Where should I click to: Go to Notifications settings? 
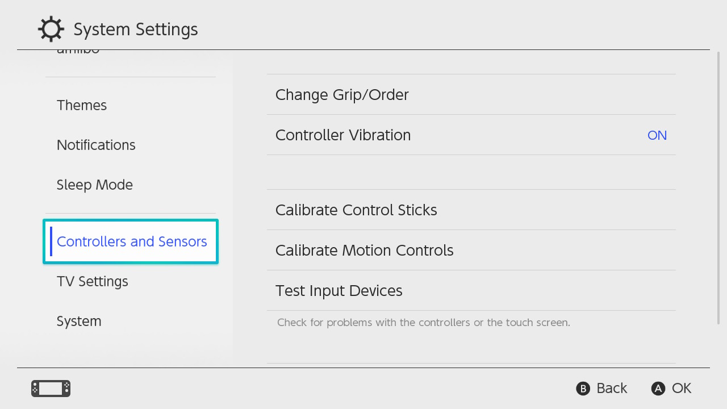96,145
